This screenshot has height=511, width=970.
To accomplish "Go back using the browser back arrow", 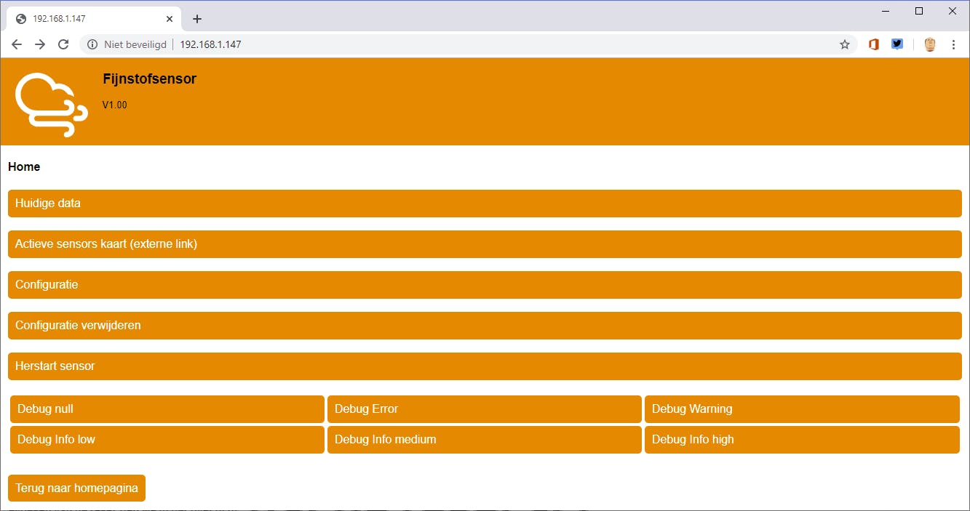I will pos(17,44).
